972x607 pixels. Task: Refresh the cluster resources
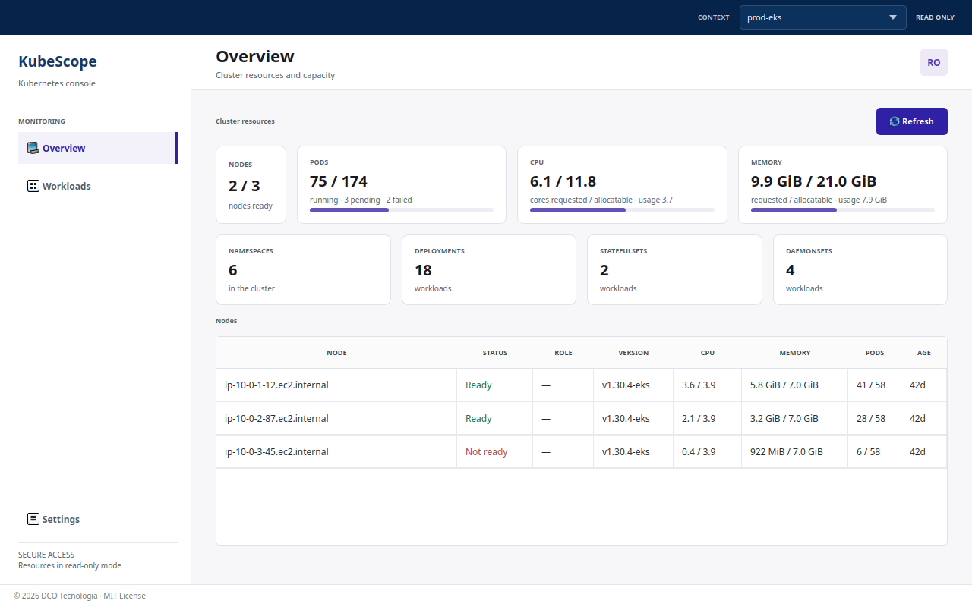[912, 121]
